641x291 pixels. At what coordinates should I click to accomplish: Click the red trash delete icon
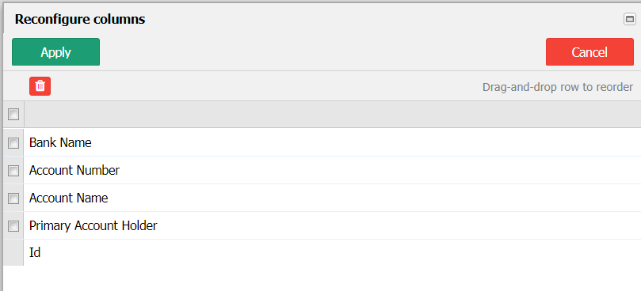coord(40,86)
